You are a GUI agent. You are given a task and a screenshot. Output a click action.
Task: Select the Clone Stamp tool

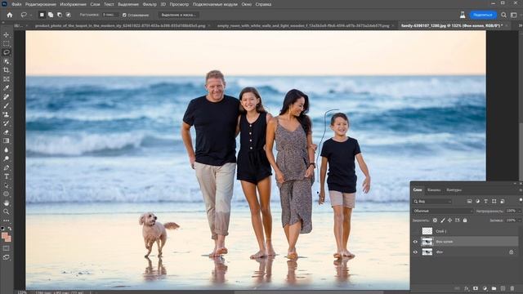[7, 114]
